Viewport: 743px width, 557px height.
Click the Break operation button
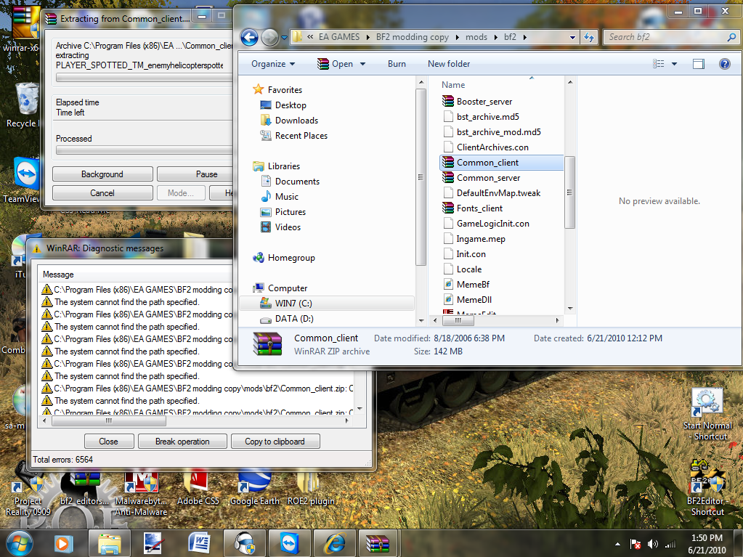point(182,442)
